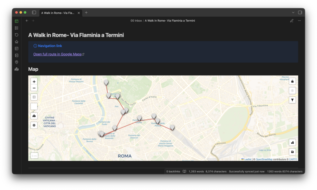Open the shapes drawing tool on map

(x=293, y=142)
